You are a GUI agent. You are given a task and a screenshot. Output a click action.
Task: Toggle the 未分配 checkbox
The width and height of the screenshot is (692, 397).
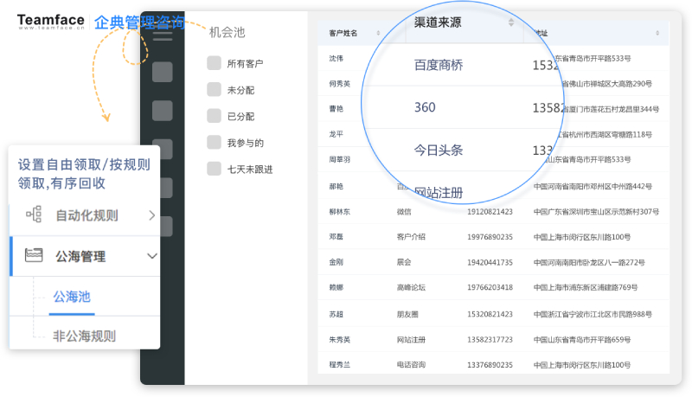pyautogui.click(x=214, y=89)
